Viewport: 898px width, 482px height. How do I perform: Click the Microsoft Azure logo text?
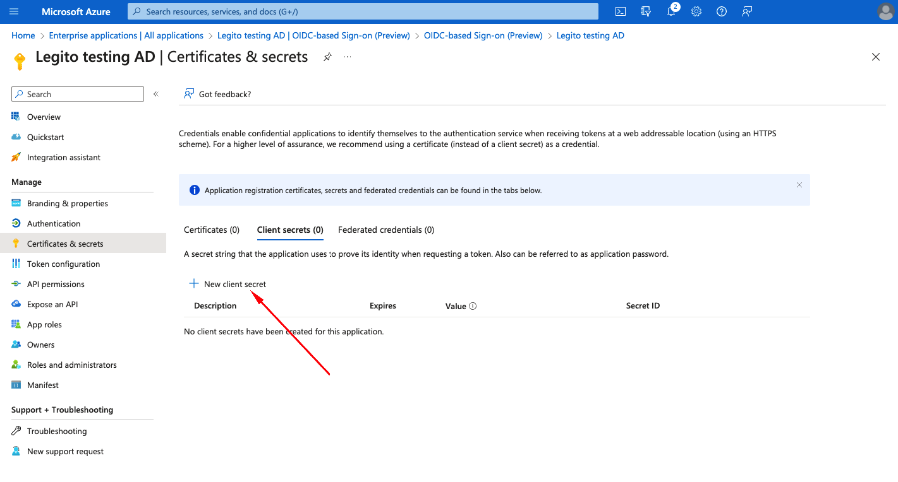(x=76, y=11)
